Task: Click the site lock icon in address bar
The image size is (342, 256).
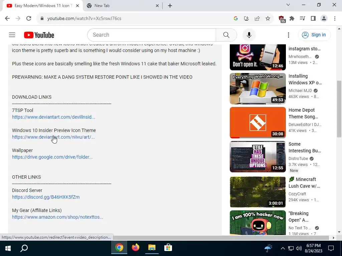Action: (42, 19)
